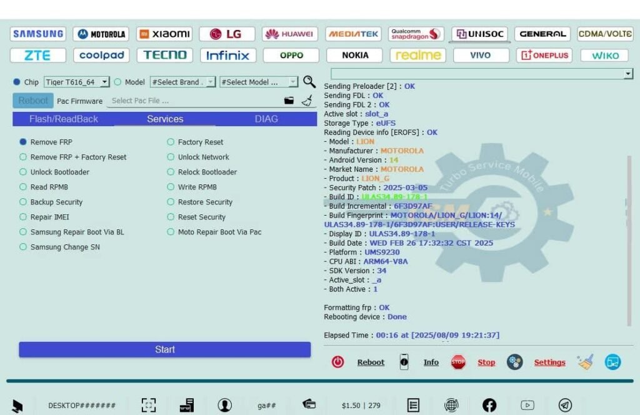Click the magnifier search icon beside model selector
640x415 pixels.
[x=309, y=81]
